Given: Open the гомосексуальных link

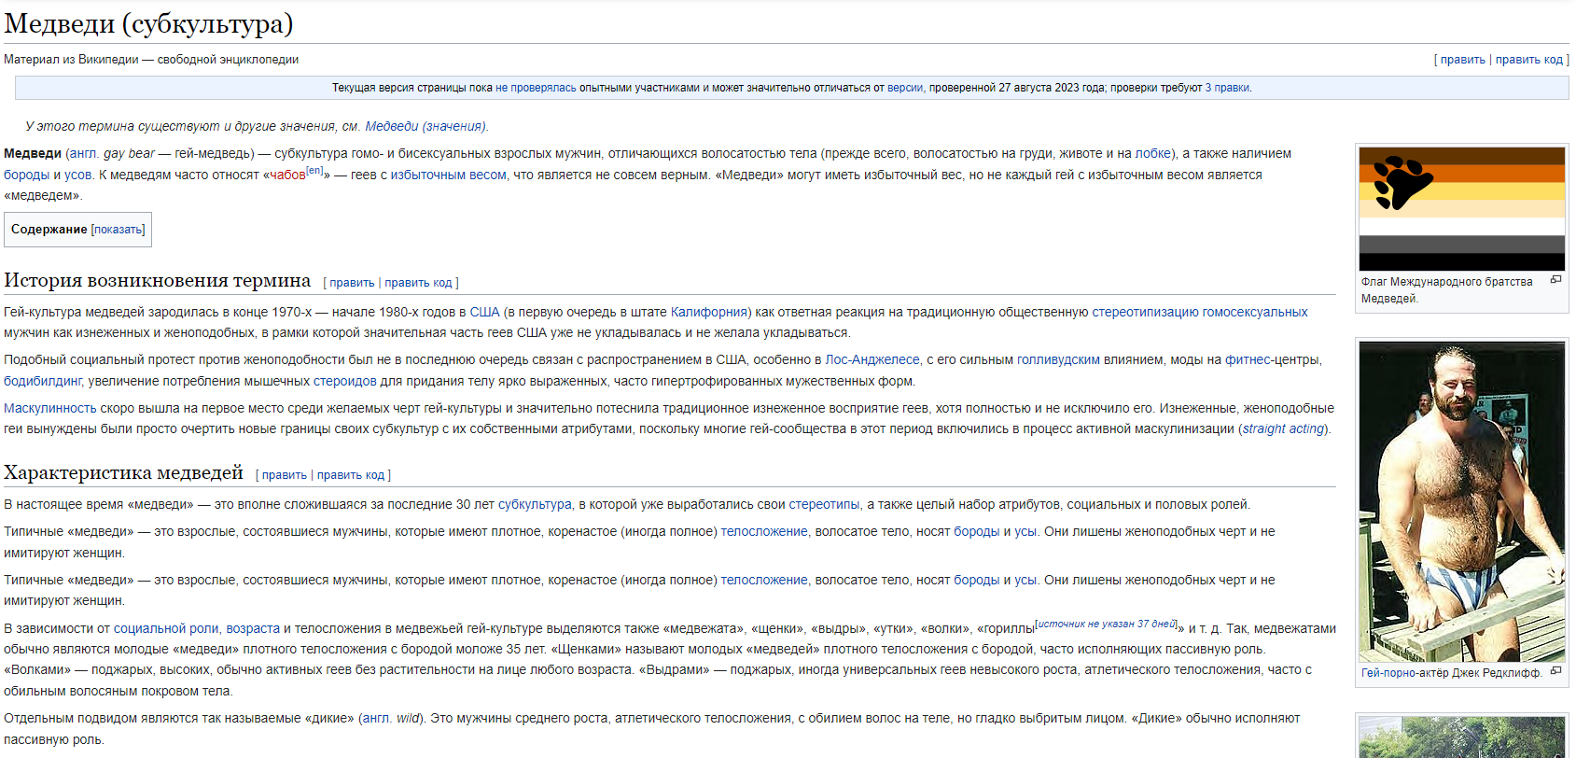Looking at the screenshot, I should pyautogui.click(x=1255, y=312).
